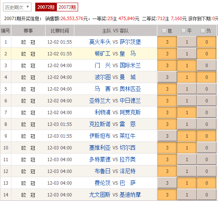The width and height of the screenshot is (218, 201).
Task: Click the VS link for match 7
Action: pos(115,113)
